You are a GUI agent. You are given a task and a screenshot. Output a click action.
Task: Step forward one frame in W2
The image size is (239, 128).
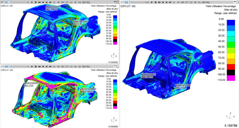[166, 2]
